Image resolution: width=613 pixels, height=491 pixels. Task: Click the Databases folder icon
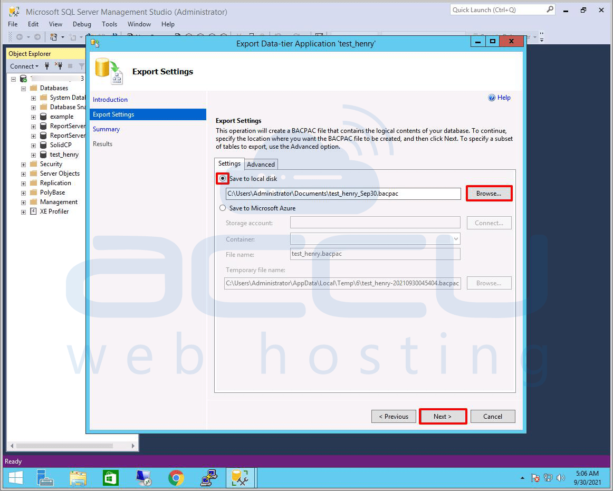pos(34,88)
